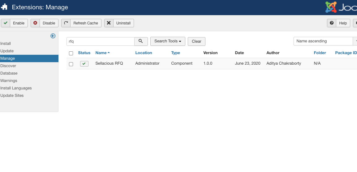Select Manage in the sidebar
Screen dimensions: 357x172
pyautogui.click(x=29, y=58)
